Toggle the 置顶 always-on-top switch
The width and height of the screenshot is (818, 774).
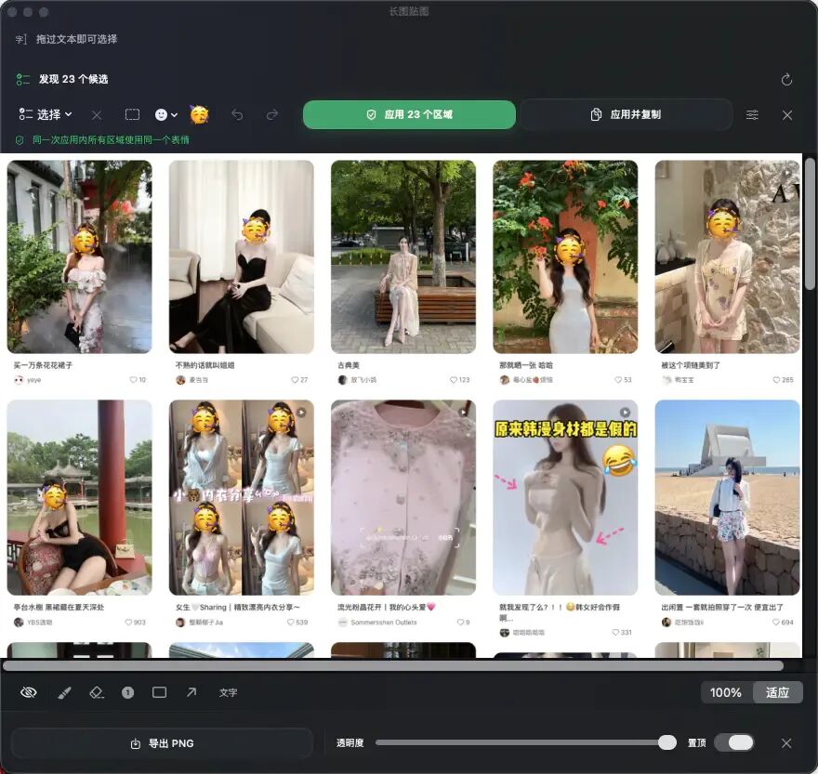tap(733, 742)
